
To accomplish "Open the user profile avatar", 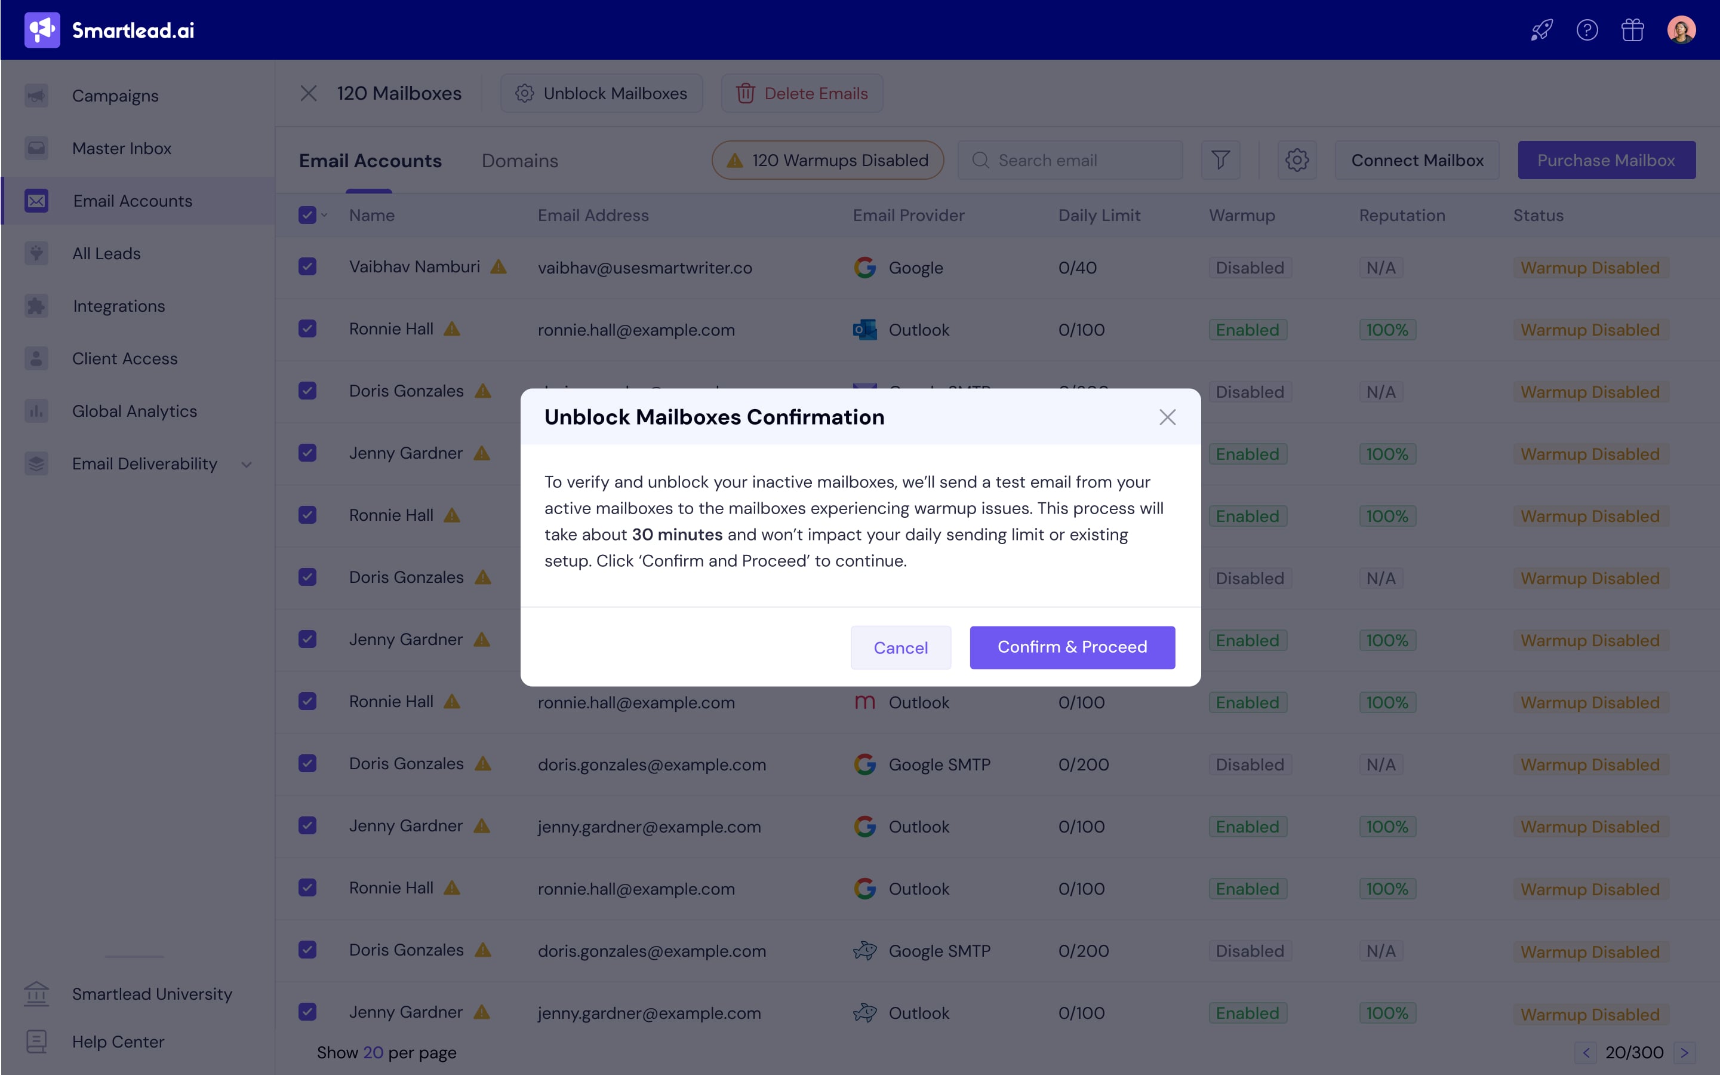I will click(1681, 30).
